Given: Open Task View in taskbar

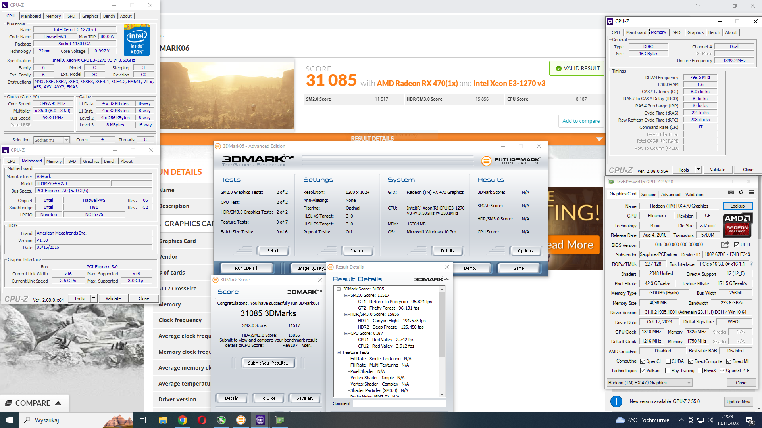Looking at the screenshot, I should pyautogui.click(x=142, y=420).
